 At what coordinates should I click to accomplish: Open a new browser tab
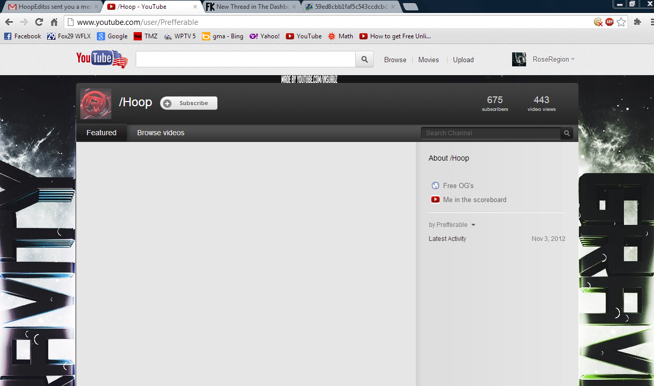click(410, 7)
